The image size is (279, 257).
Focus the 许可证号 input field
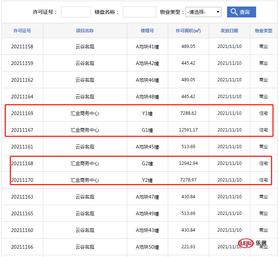point(76,12)
